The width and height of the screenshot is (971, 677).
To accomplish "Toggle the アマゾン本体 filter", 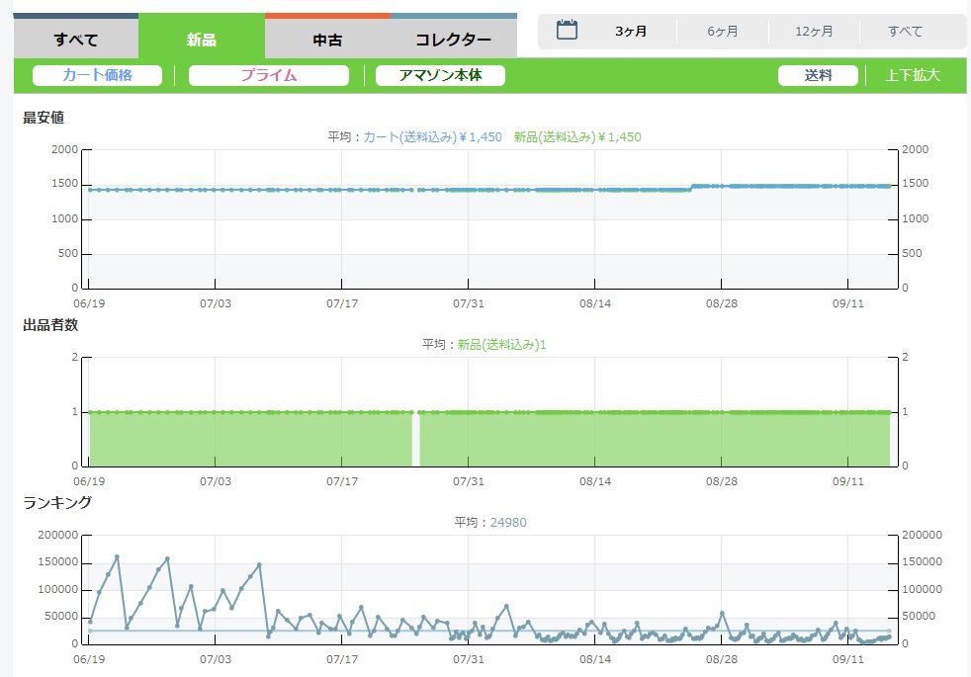I will (x=440, y=75).
